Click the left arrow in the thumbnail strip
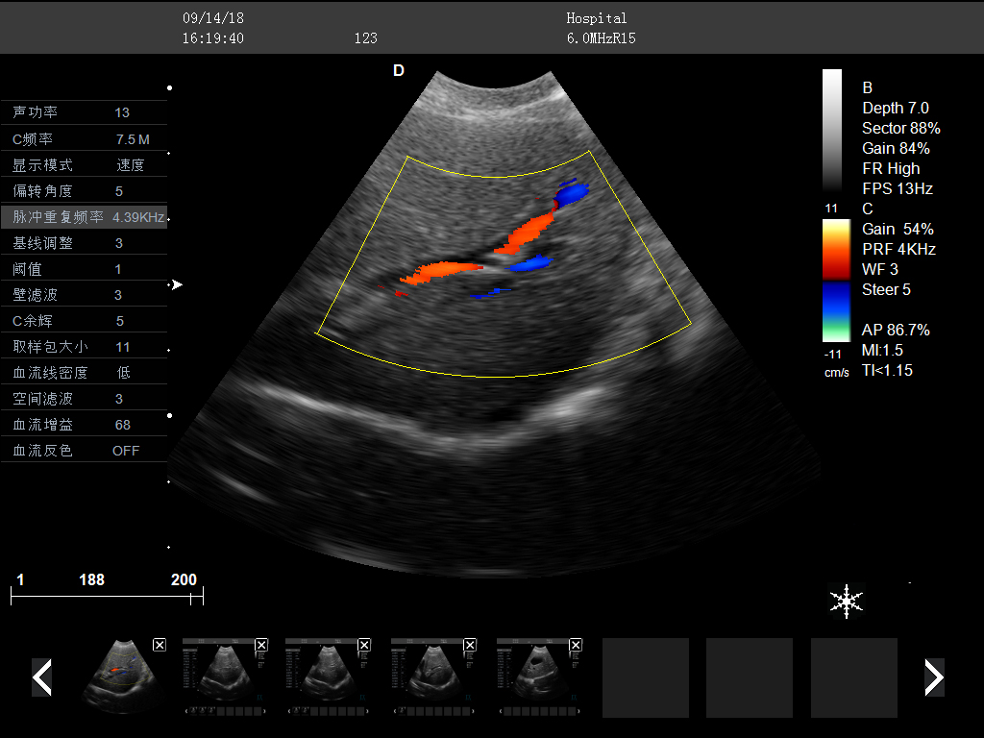This screenshot has width=984, height=738. (x=41, y=677)
